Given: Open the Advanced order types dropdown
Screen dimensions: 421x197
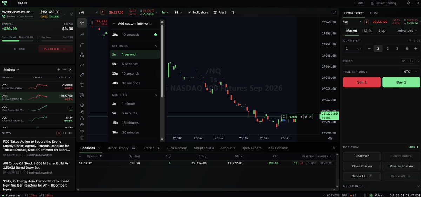Looking at the screenshot, I should click(x=408, y=31).
